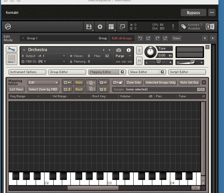Image resolution: width=224 pixels, height=193 pixels.
Task: Toggle Select Zone by MIDI
Action: pyautogui.click(x=43, y=89)
